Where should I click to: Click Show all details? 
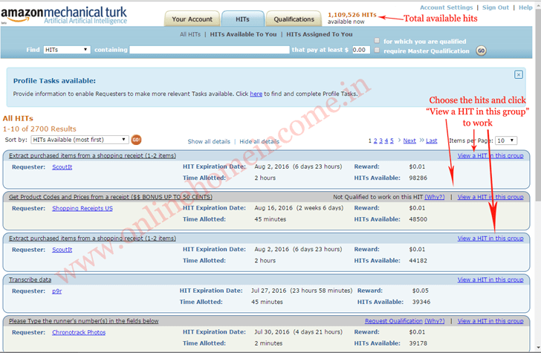click(209, 141)
